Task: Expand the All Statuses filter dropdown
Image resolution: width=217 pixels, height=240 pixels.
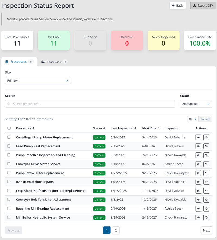Action: [196, 104]
